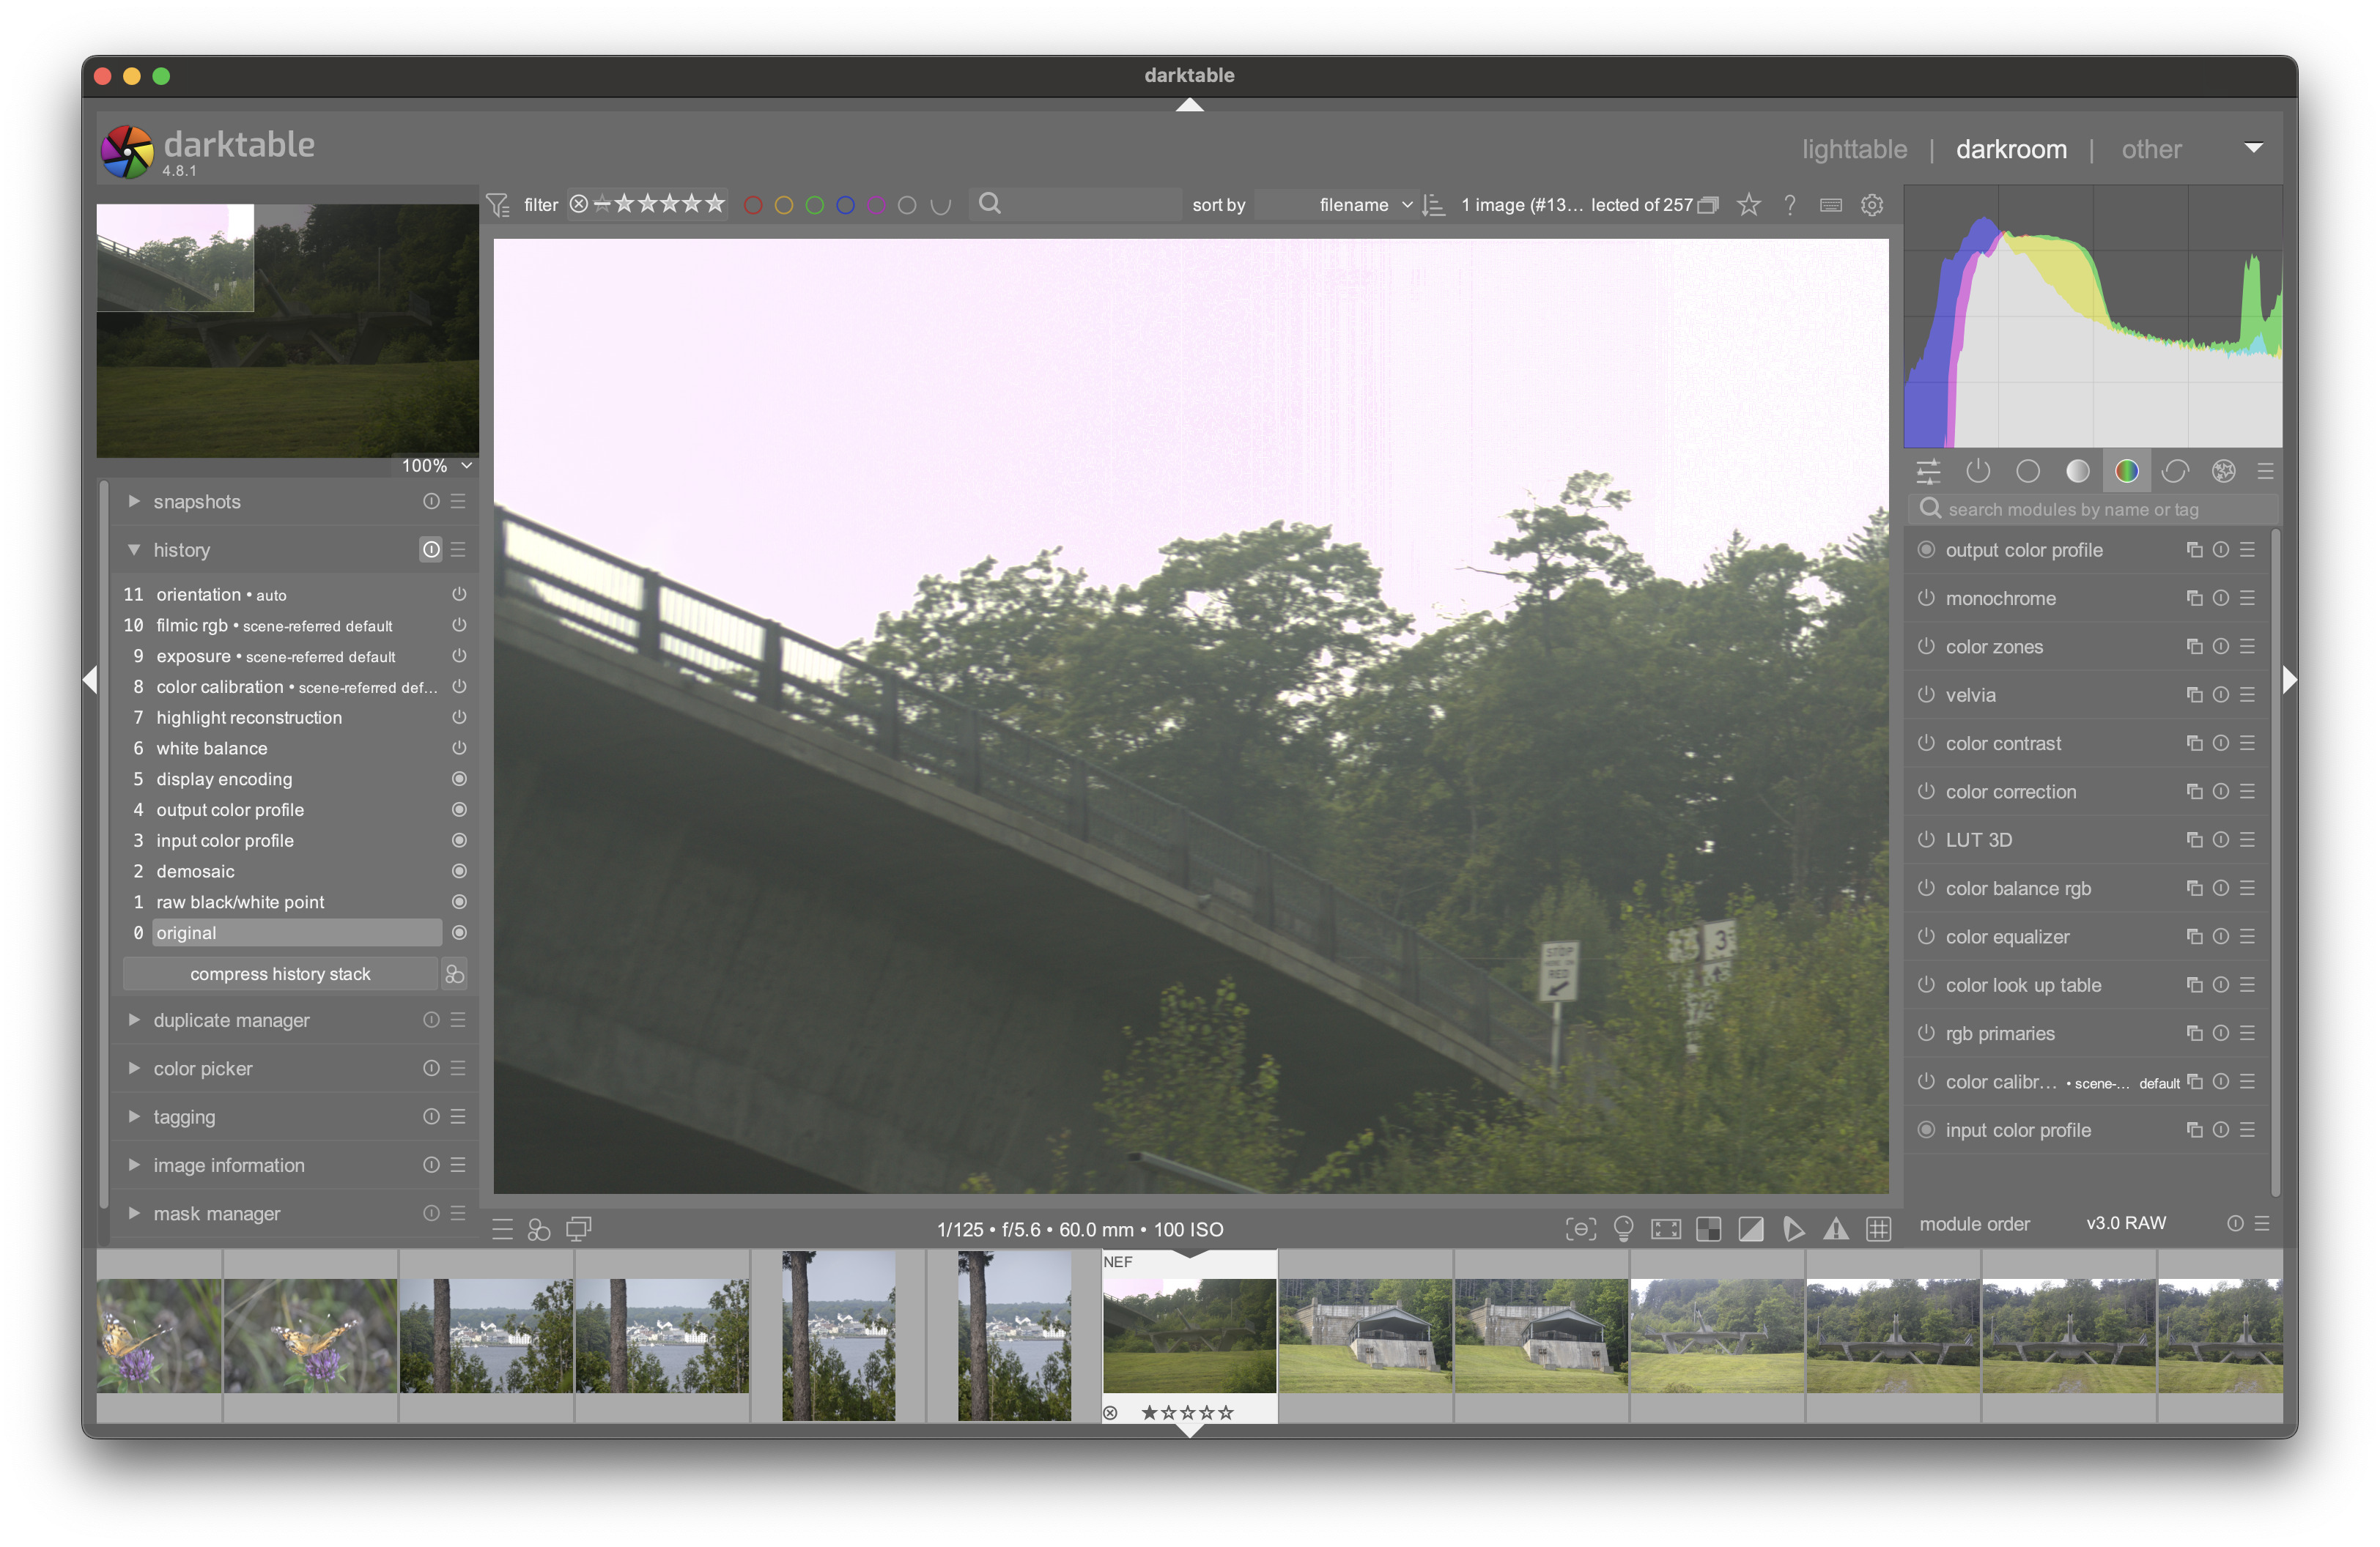Viewport: 2380px width, 1547px height.
Task: Enable the color correction module
Action: [1925, 792]
